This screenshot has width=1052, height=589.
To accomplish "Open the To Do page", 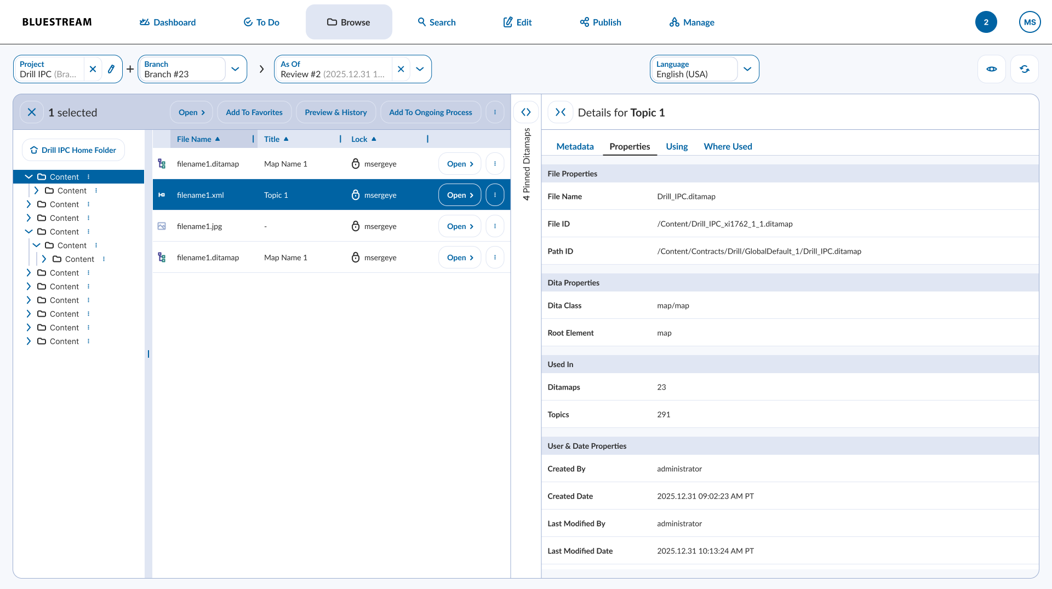I will point(261,22).
